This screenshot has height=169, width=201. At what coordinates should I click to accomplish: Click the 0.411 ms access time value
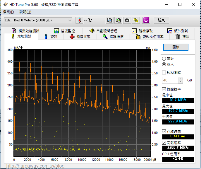coord(178,136)
